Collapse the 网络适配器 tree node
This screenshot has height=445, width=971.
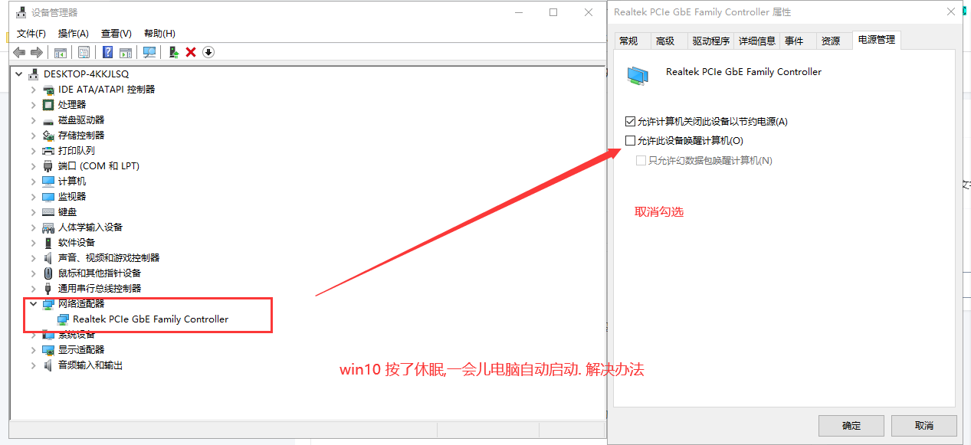33,303
